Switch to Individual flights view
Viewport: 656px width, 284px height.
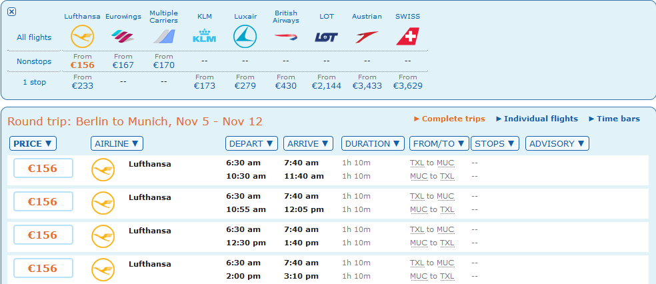pyautogui.click(x=537, y=119)
